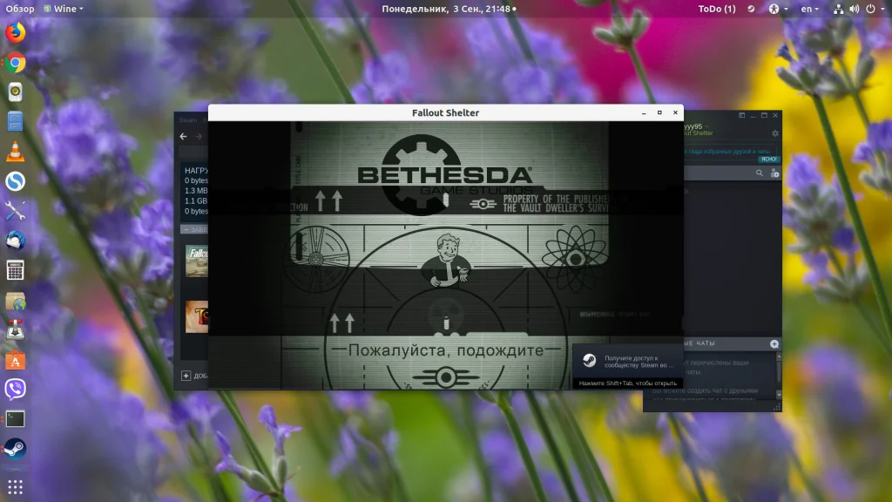
Task: Click the Fallout Shelter title bar
Action: click(445, 112)
